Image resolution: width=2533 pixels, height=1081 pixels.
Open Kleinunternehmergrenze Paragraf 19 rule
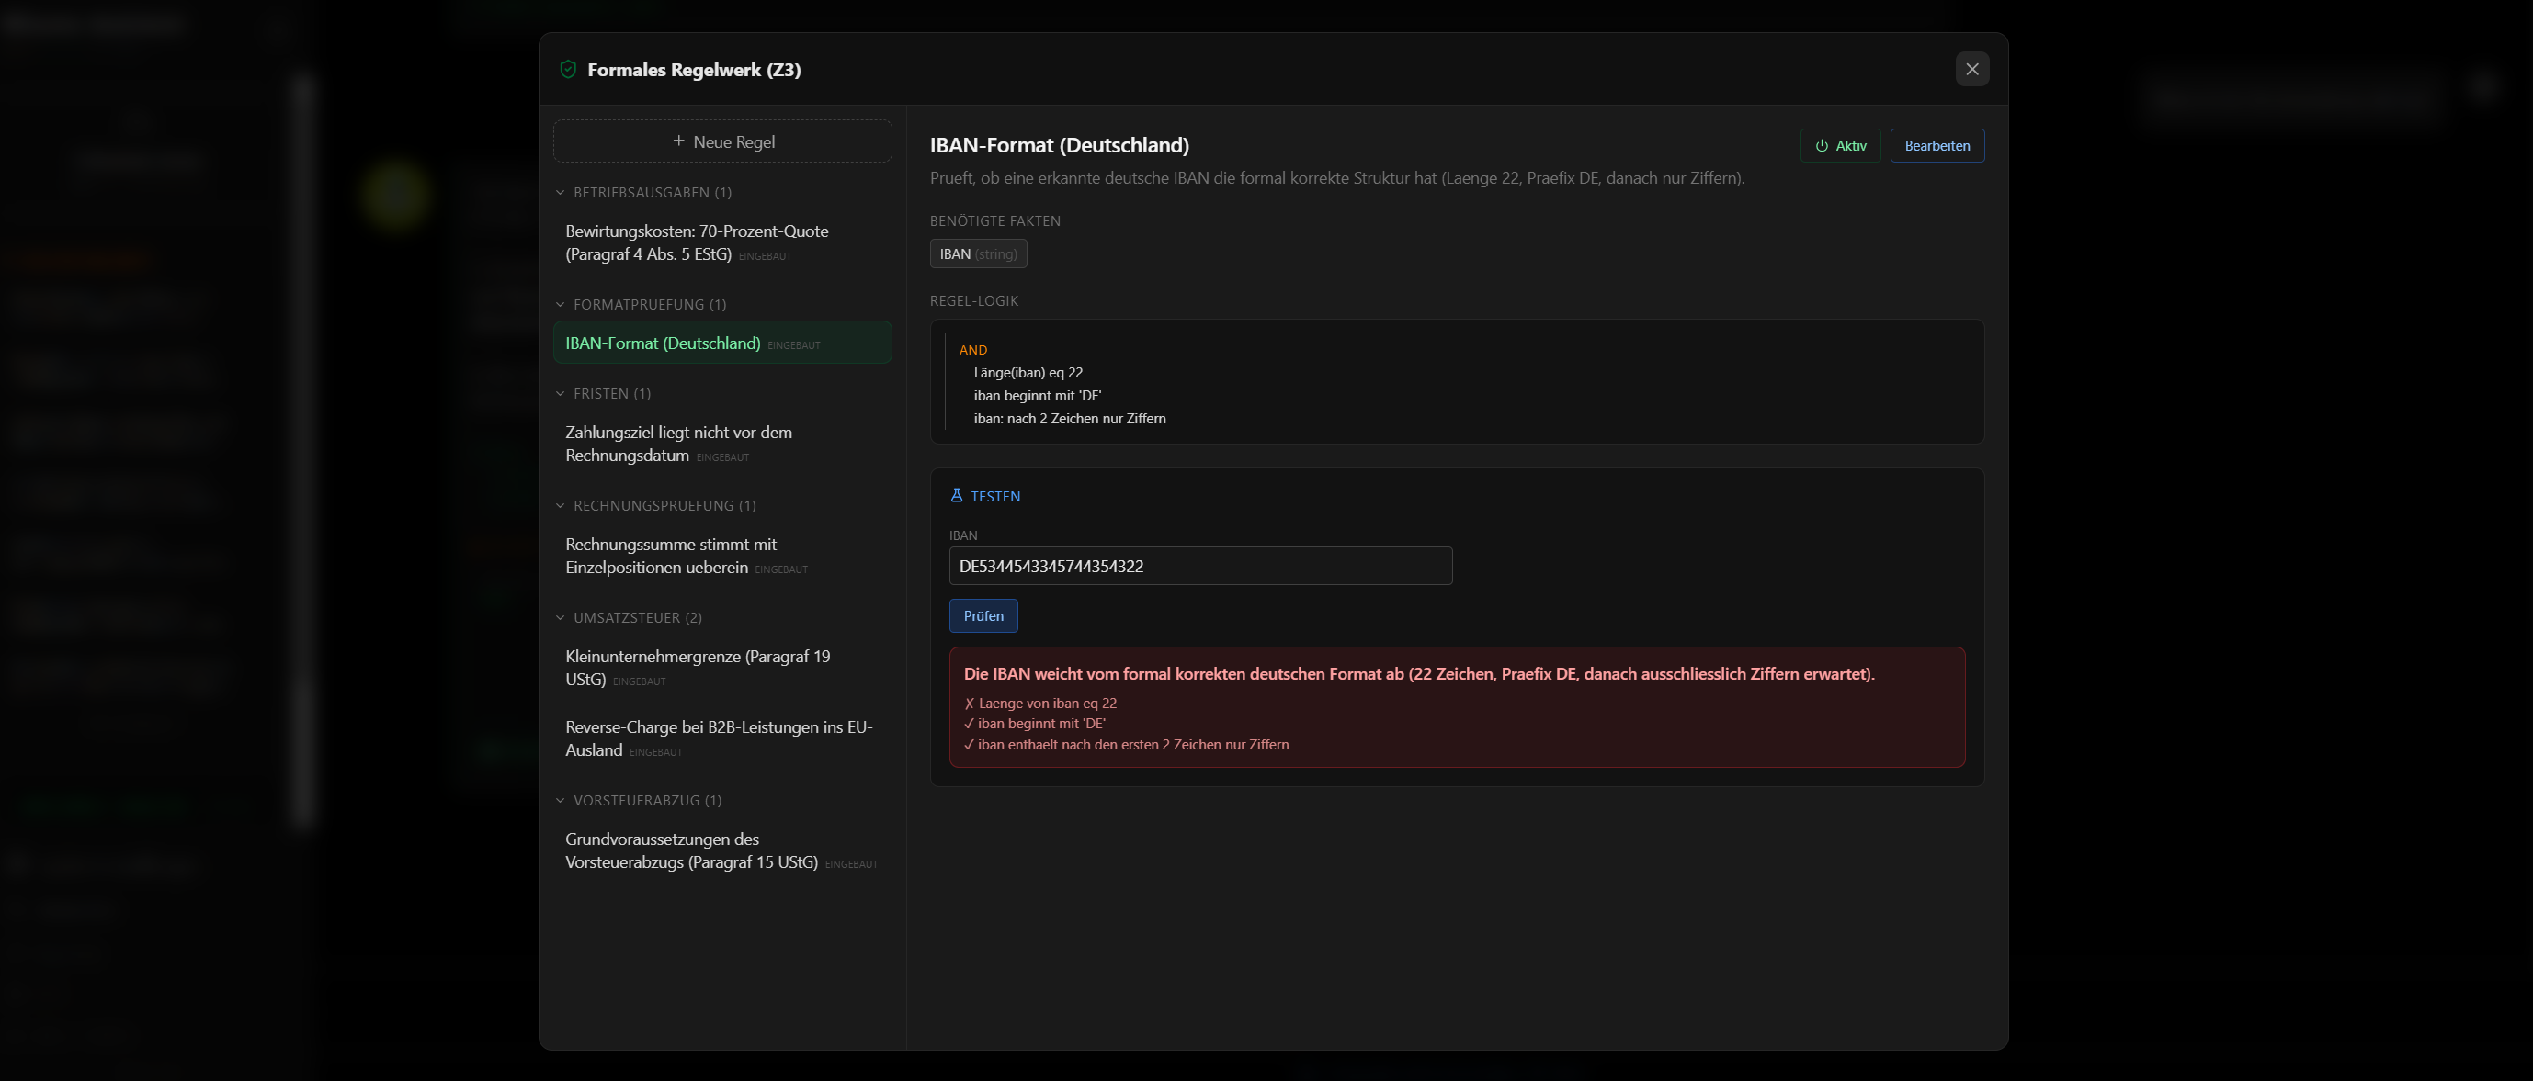(722, 669)
